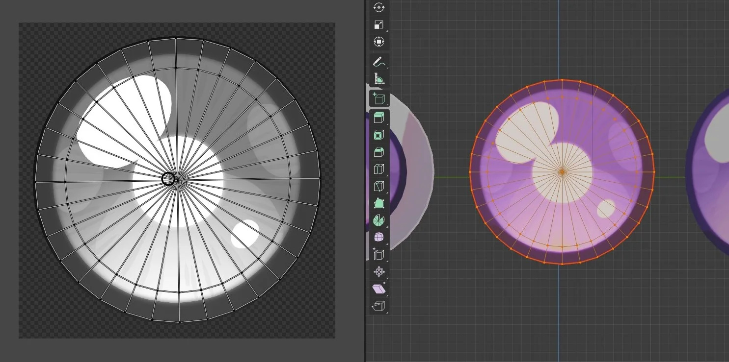Select the Rotate tool
This screenshot has height=362, width=729.
(x=378, y=7)
